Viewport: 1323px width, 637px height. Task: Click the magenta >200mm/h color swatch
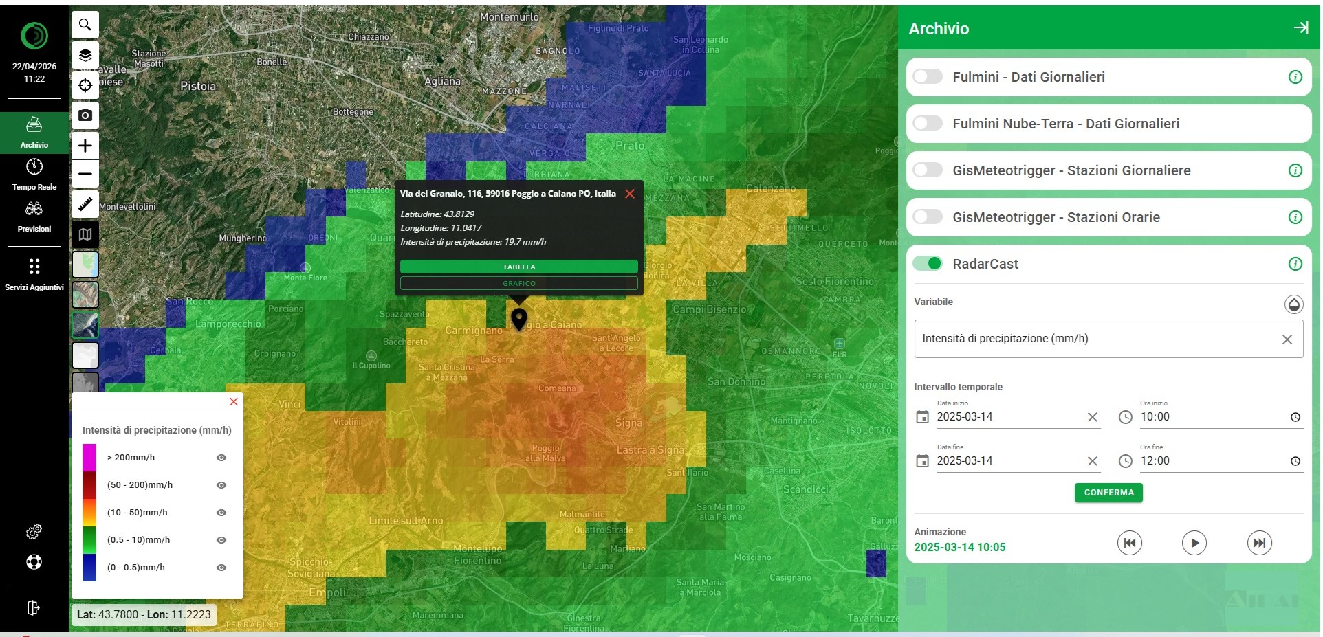(89, 458)
